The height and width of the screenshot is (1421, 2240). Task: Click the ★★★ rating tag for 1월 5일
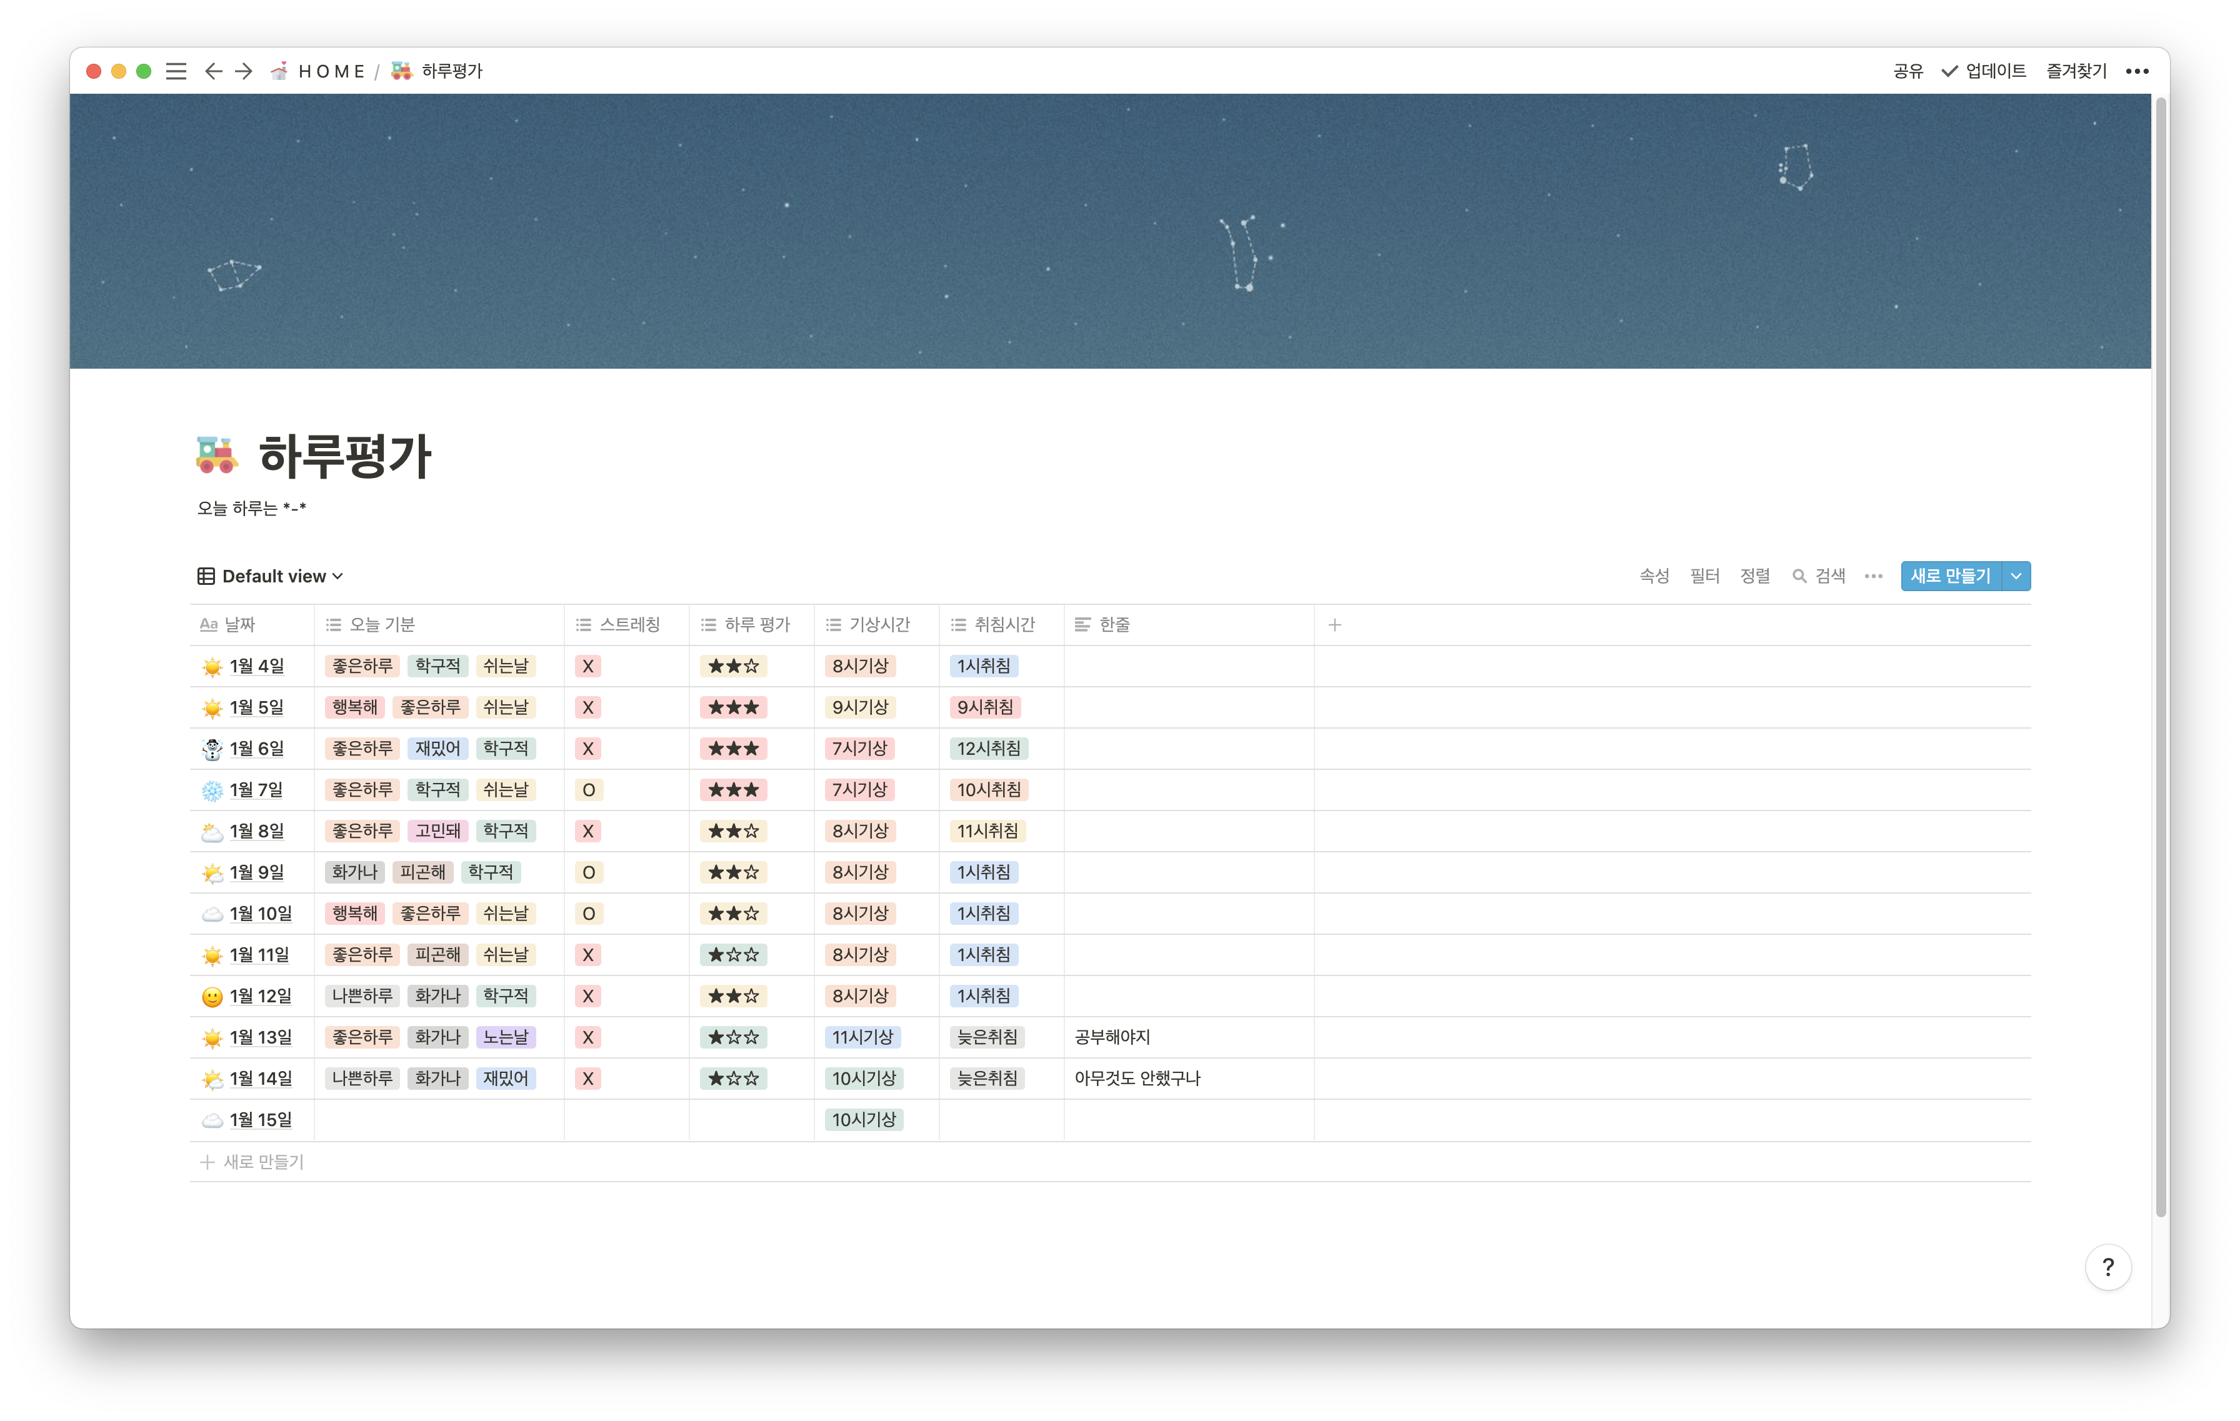pos(733,708)
